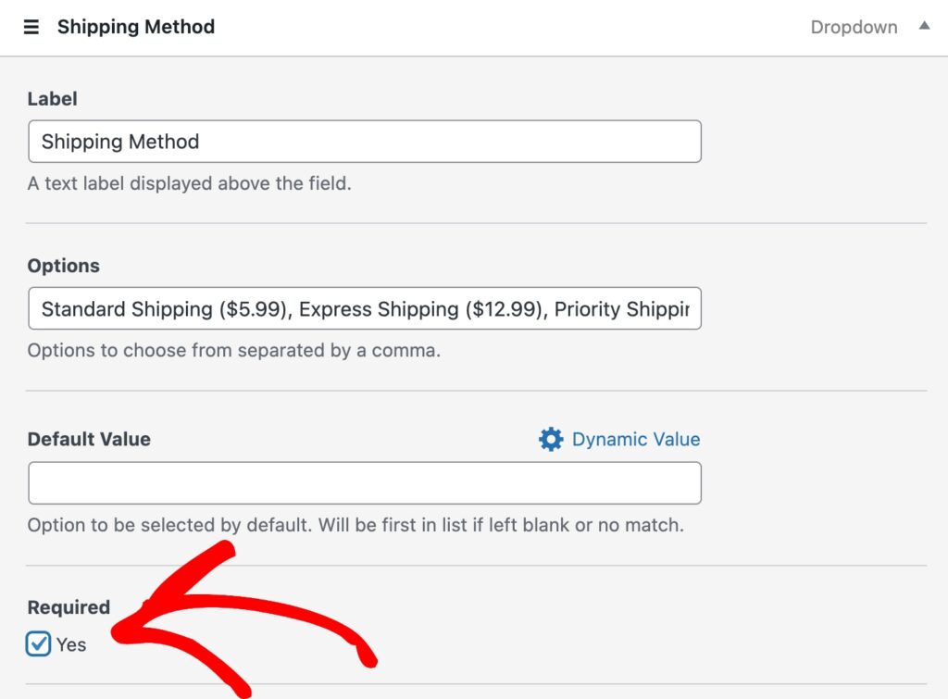Click into the Options input with shipping choices
The image size is (948, 699).
(x=365, y=308)
